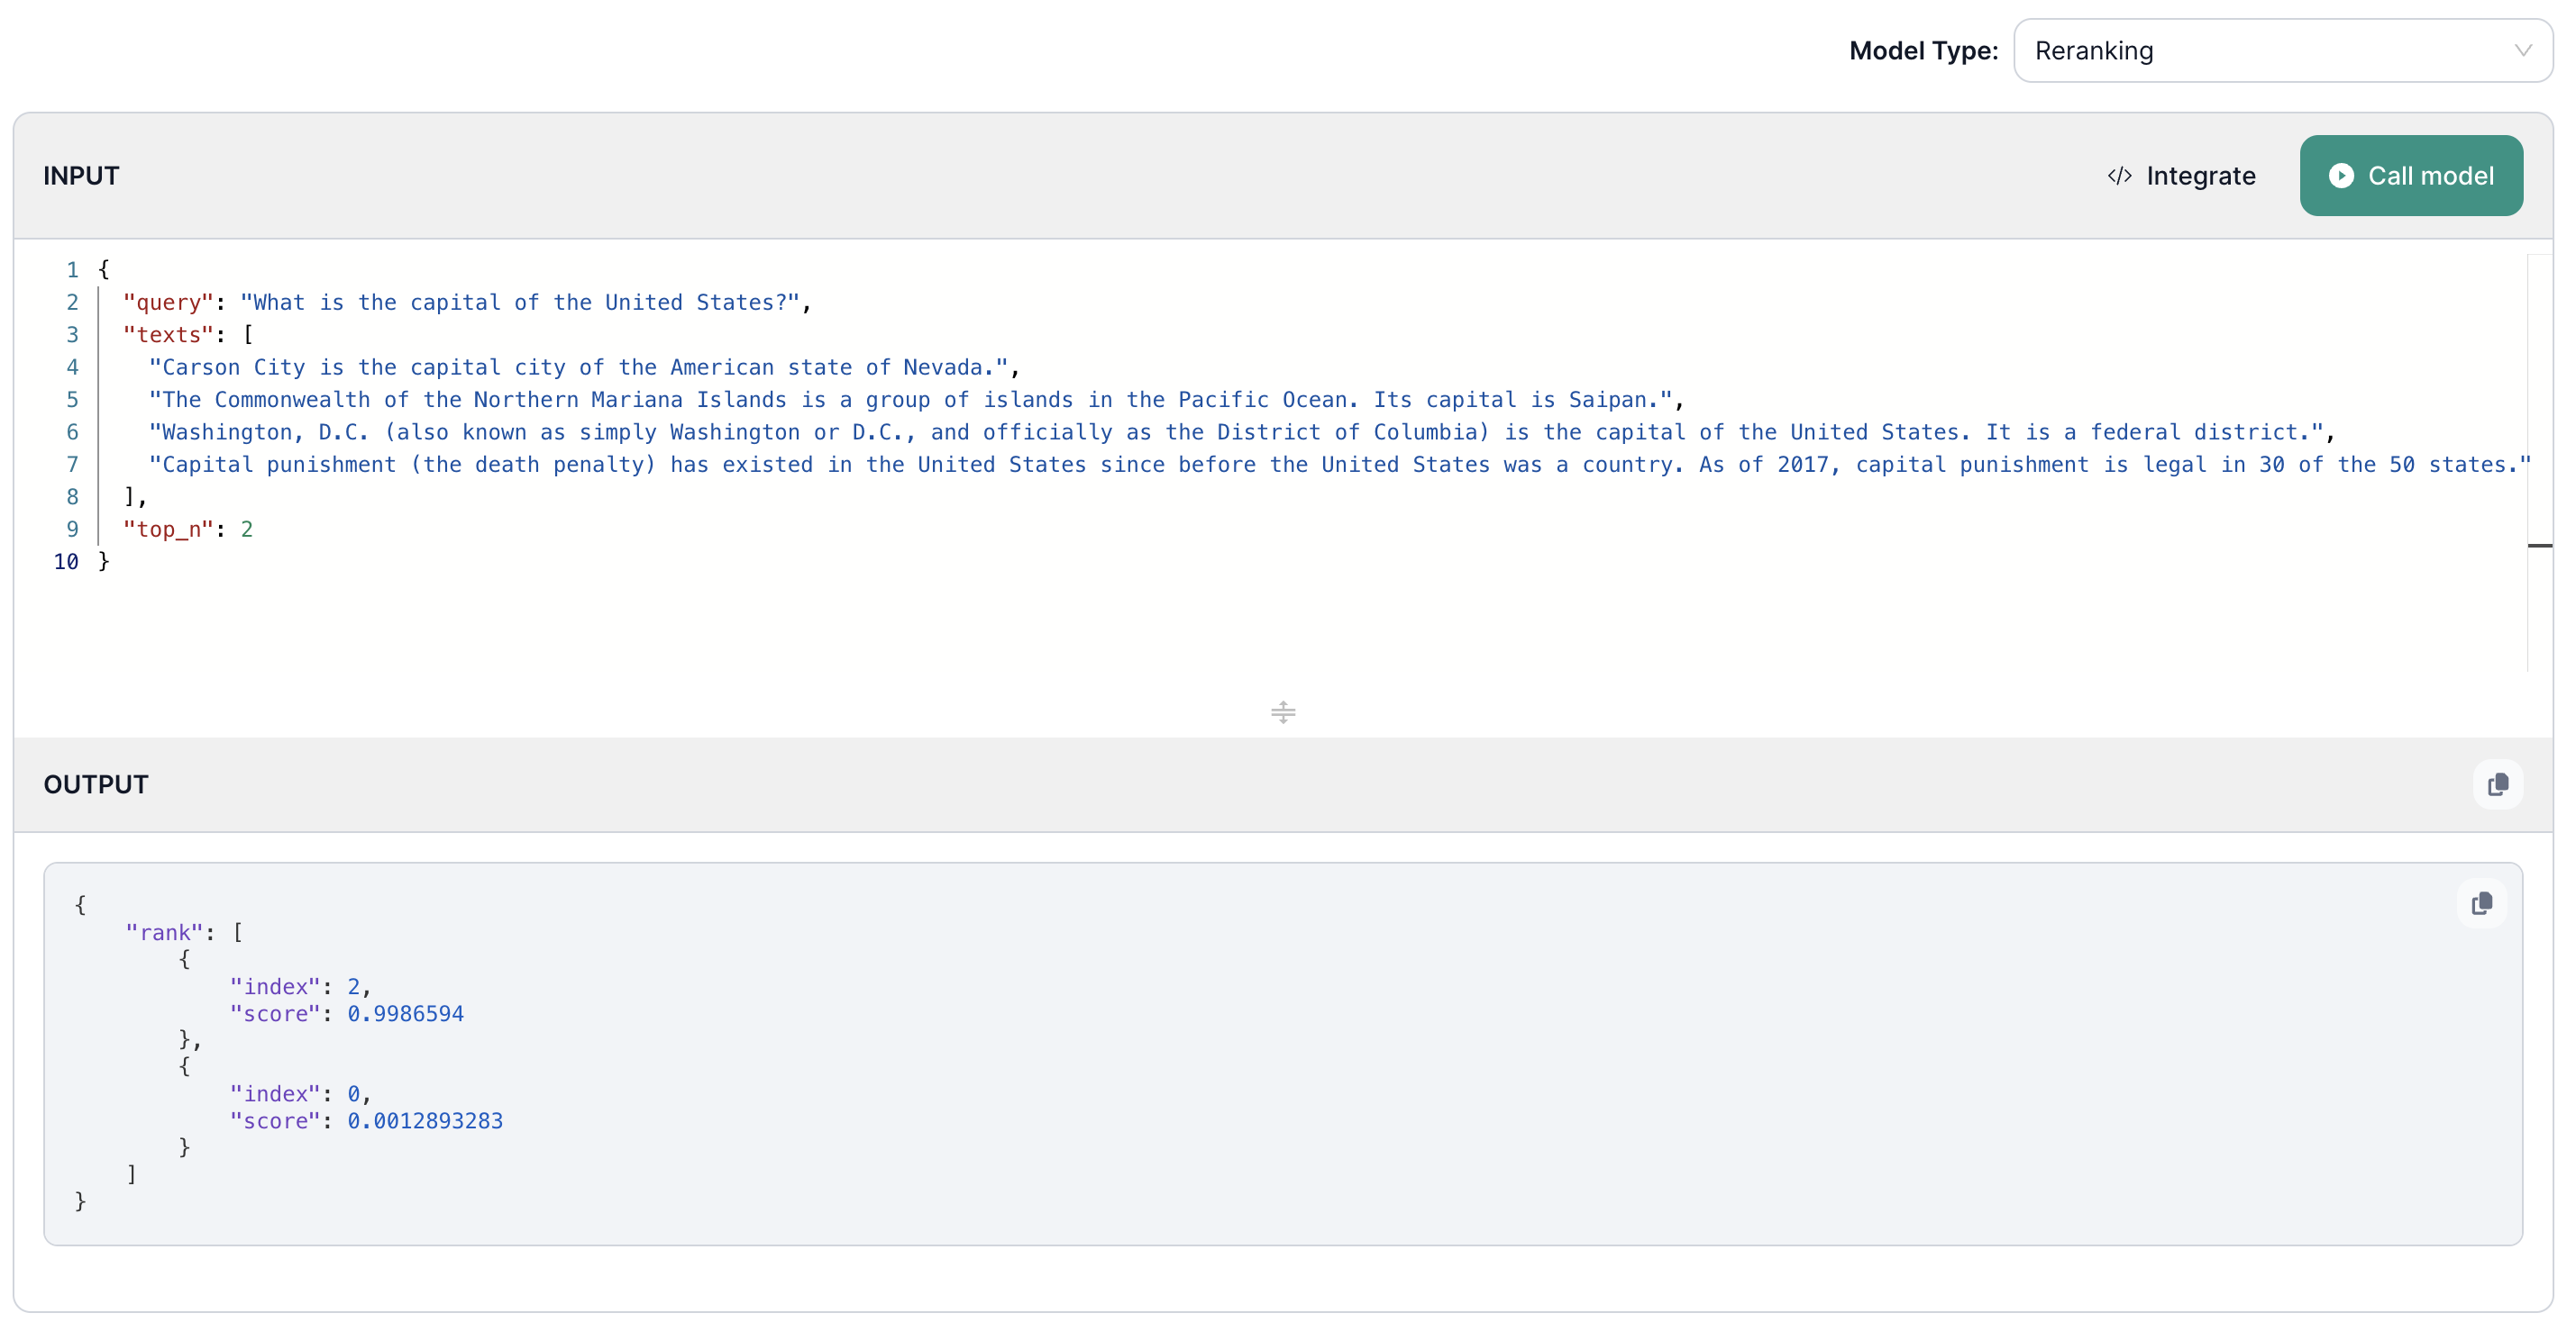Click the play circle icon inside Call model
The height and width of the screenshot is (1331, 2576).
[x=2342, y=175]
